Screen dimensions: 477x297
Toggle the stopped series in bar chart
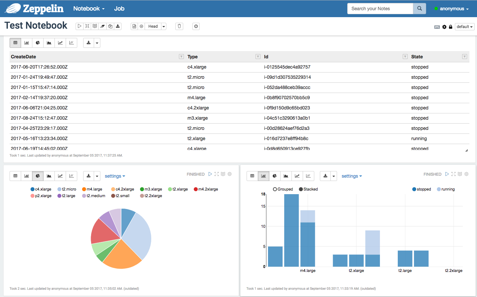coord(422,189)
